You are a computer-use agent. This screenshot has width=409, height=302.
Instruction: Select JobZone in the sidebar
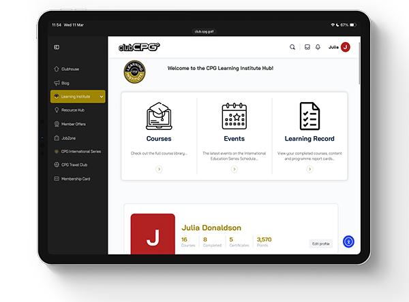69,137
